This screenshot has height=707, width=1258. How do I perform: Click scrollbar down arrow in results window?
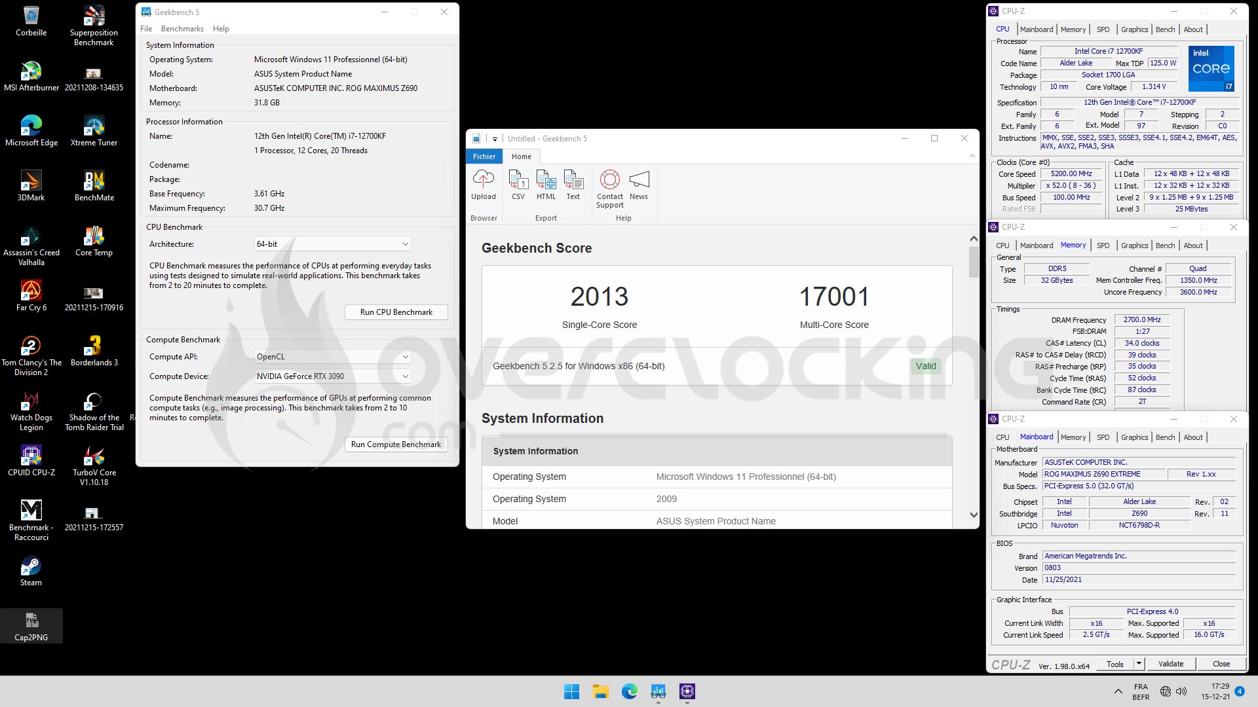(974, 515)
